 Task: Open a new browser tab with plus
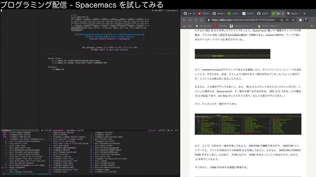pyautogui.click(x=304, y=13)
